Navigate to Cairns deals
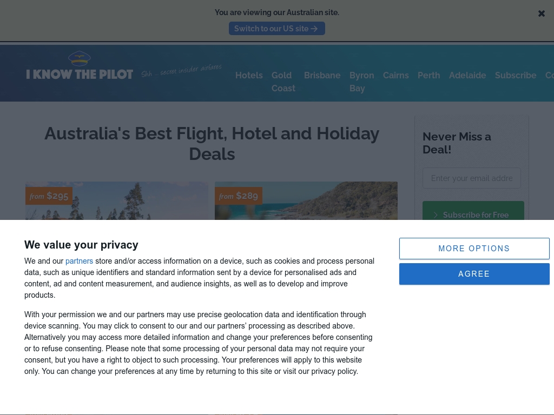Image resolution: width=554 pixels, height=415 pixels. point(395,75)
